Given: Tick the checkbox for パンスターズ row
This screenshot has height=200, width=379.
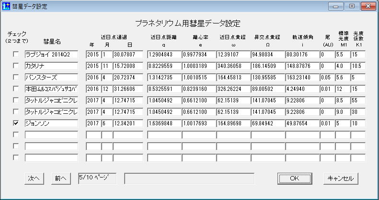Looking at the screenshot, I should (x=16, y=78).
